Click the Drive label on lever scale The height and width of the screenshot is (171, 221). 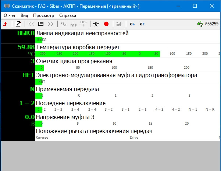(x=134, y=138)
